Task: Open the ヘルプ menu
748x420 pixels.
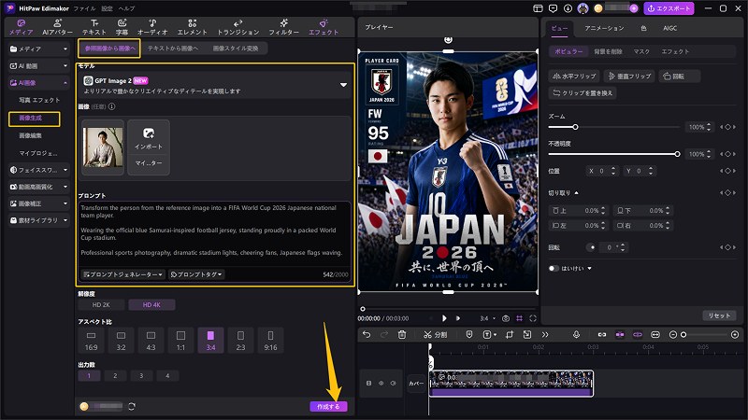Action: pyautogui.click(x=126, y=8)
